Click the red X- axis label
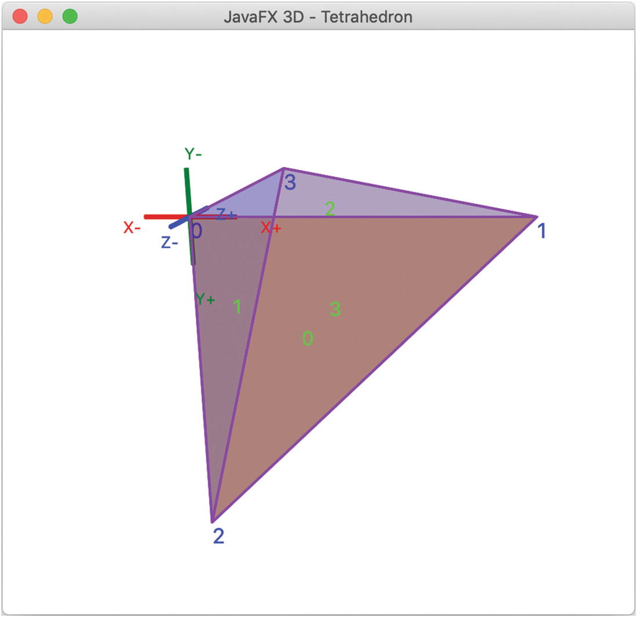Image resolution: width=637 pixels, height=617 pixels. point(132,228)
